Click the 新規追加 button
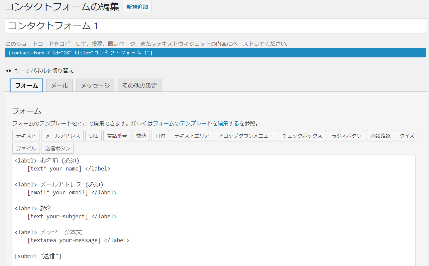429x266 pixels. 137,7
